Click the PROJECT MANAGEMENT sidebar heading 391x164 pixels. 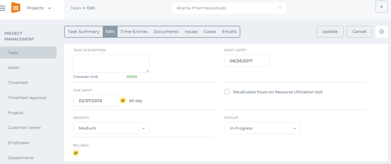(19, 36)
